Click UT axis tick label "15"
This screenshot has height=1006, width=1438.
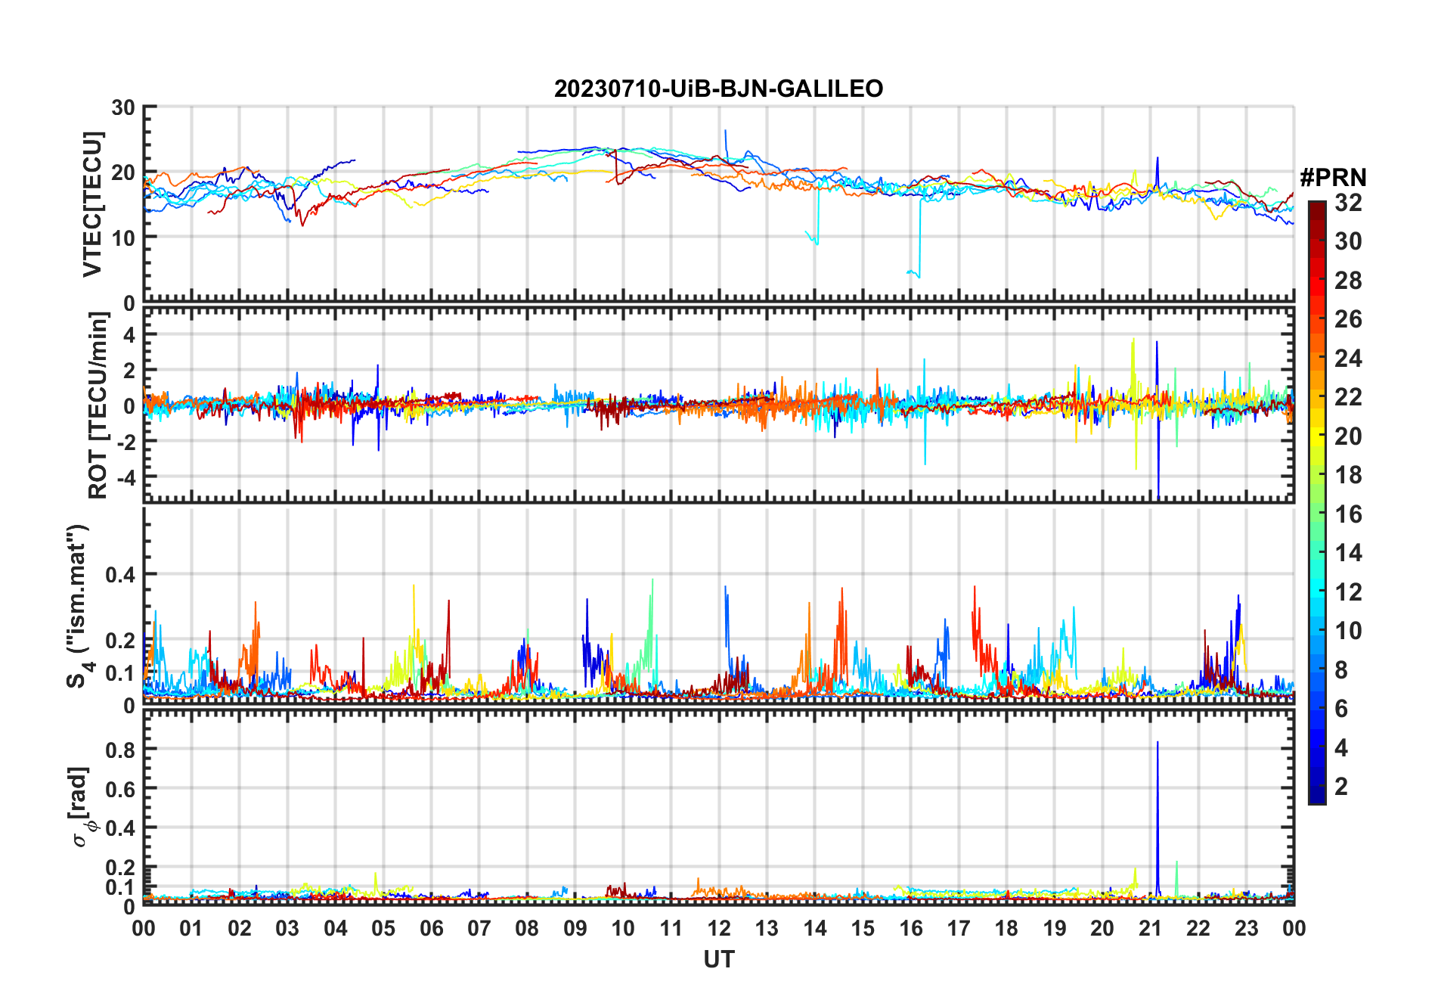point(863,928)
